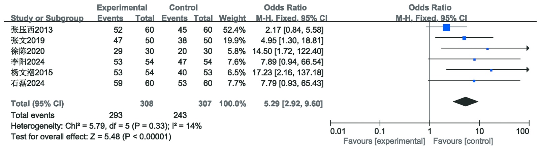
Task: Click the large blue square for 张压西2013
Action: pos(446,28)
